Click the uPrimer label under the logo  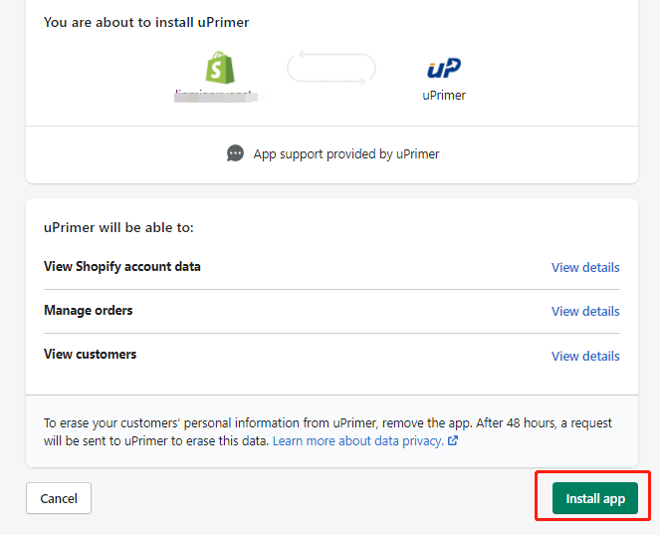[x=444, y=96]
